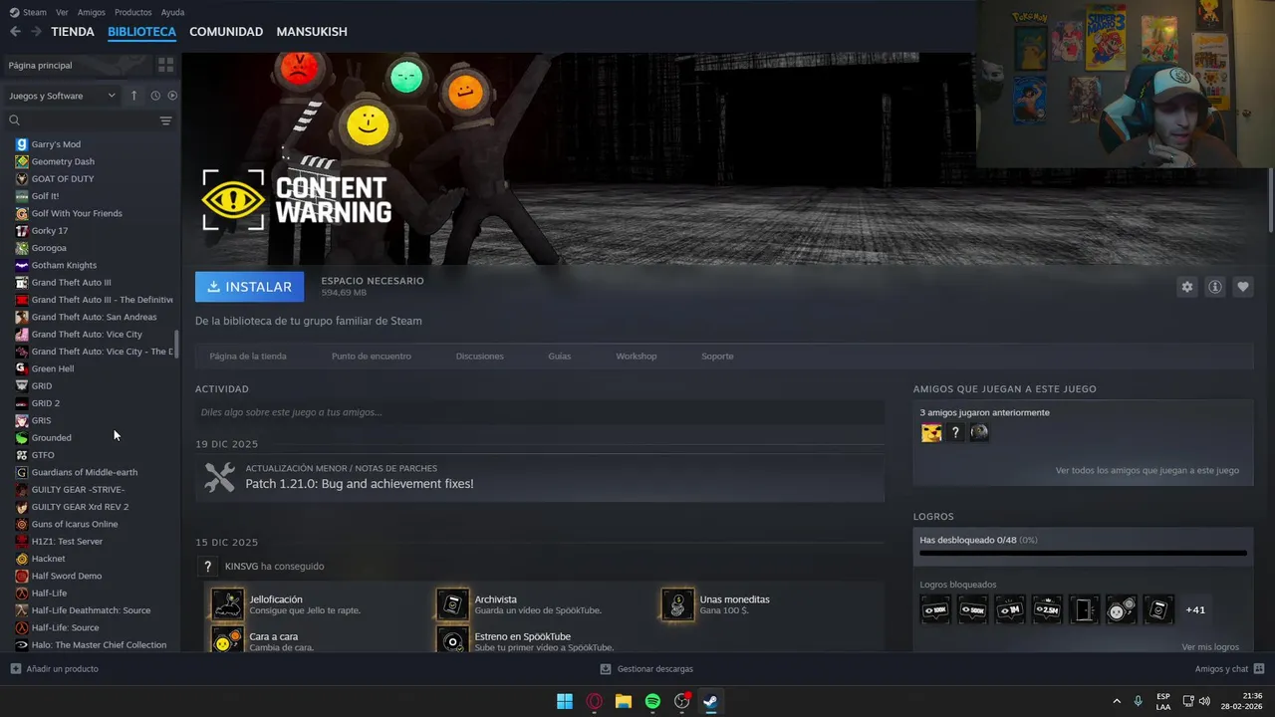1275x717 pixels.
Task: Click Añadir un producto
Action: tap(55, 669)
